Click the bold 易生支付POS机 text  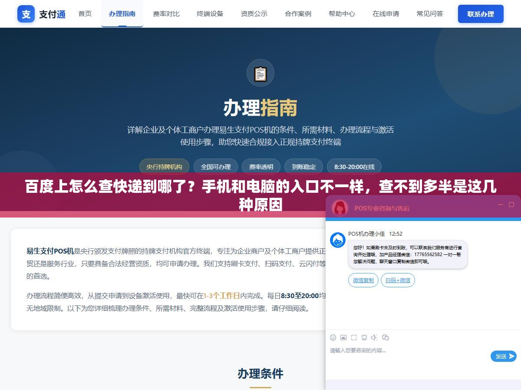[50, 251]
